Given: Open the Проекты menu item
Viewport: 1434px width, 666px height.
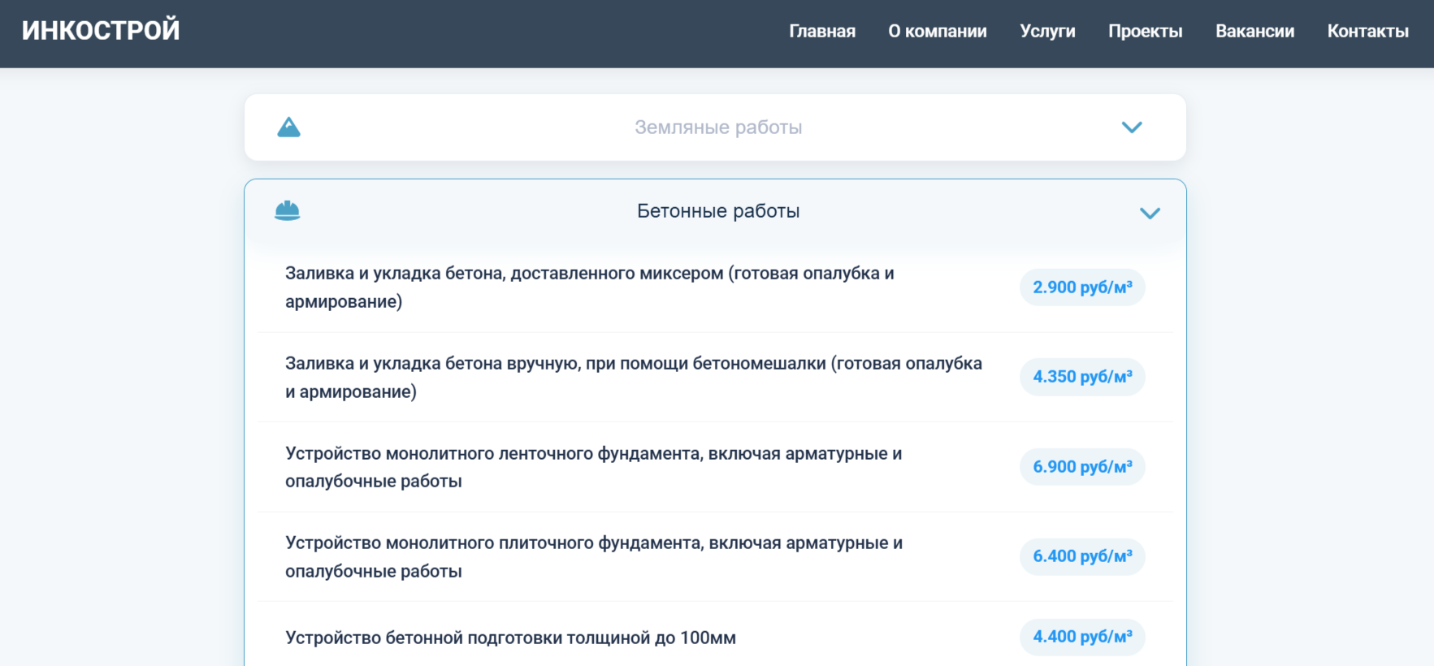Looking at the screenshot, I should [x=1146, y=32].
